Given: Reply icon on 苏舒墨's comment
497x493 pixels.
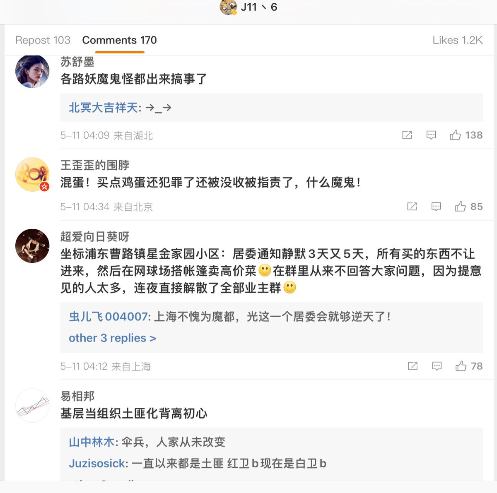Looking at the screenshot, I should coord(431,135).
